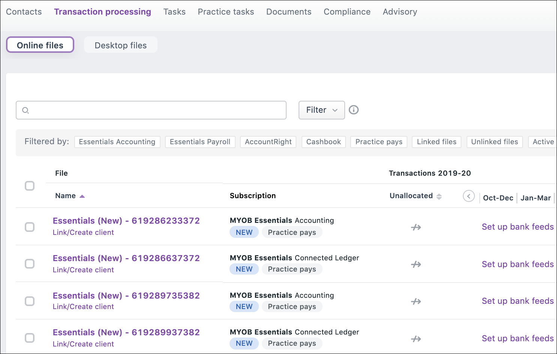The height and width of the screenshot is (354, 557).
Task: Click Link/Create client under file 619289735382
Action: (x=83, y=306)
